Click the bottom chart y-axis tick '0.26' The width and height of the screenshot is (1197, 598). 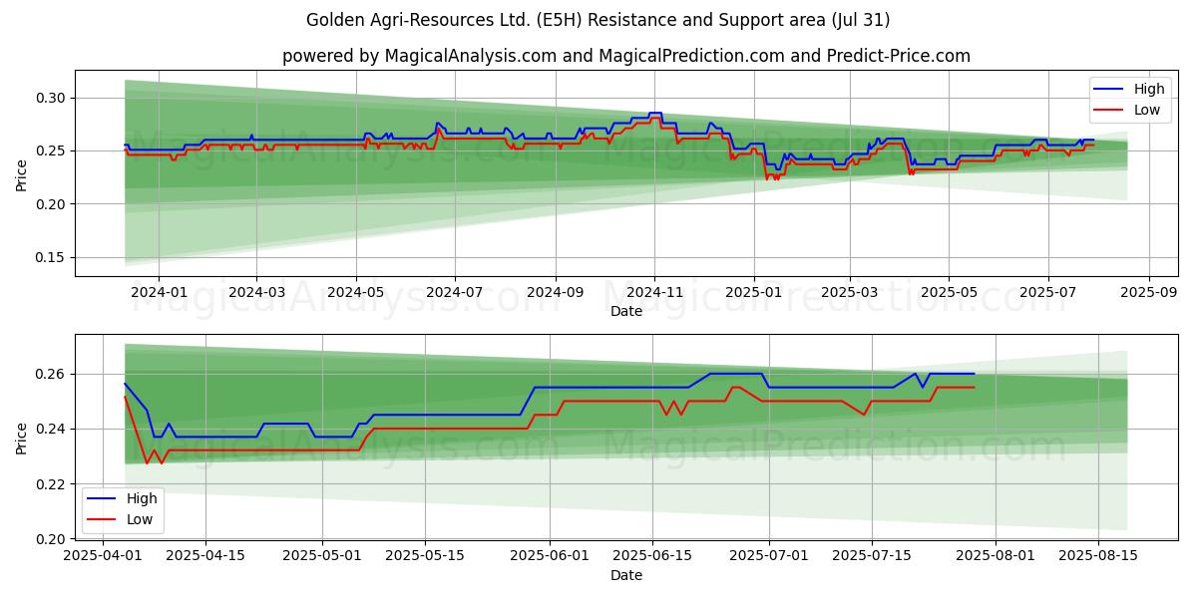coord(52,374)
